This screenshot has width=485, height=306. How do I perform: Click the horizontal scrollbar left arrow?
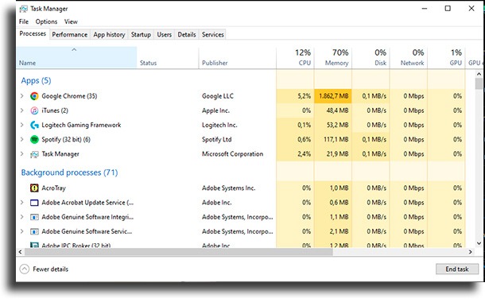point(20,252)
